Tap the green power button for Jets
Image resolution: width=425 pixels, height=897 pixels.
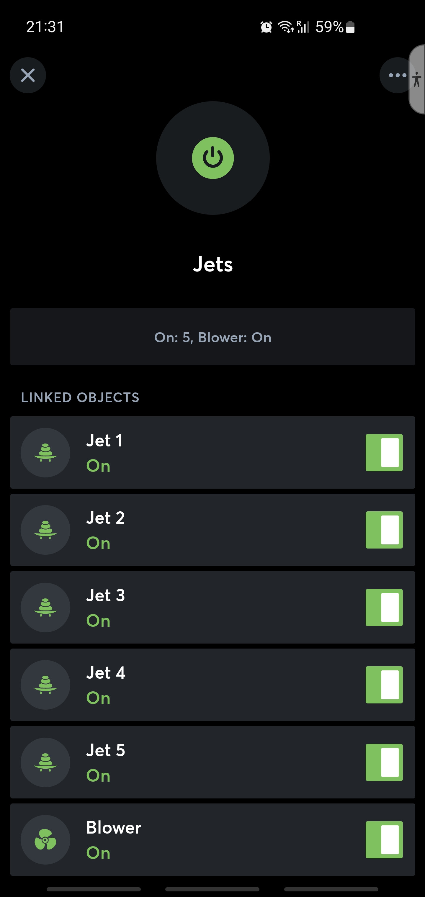pyautogui.click(x=212, y=158)
